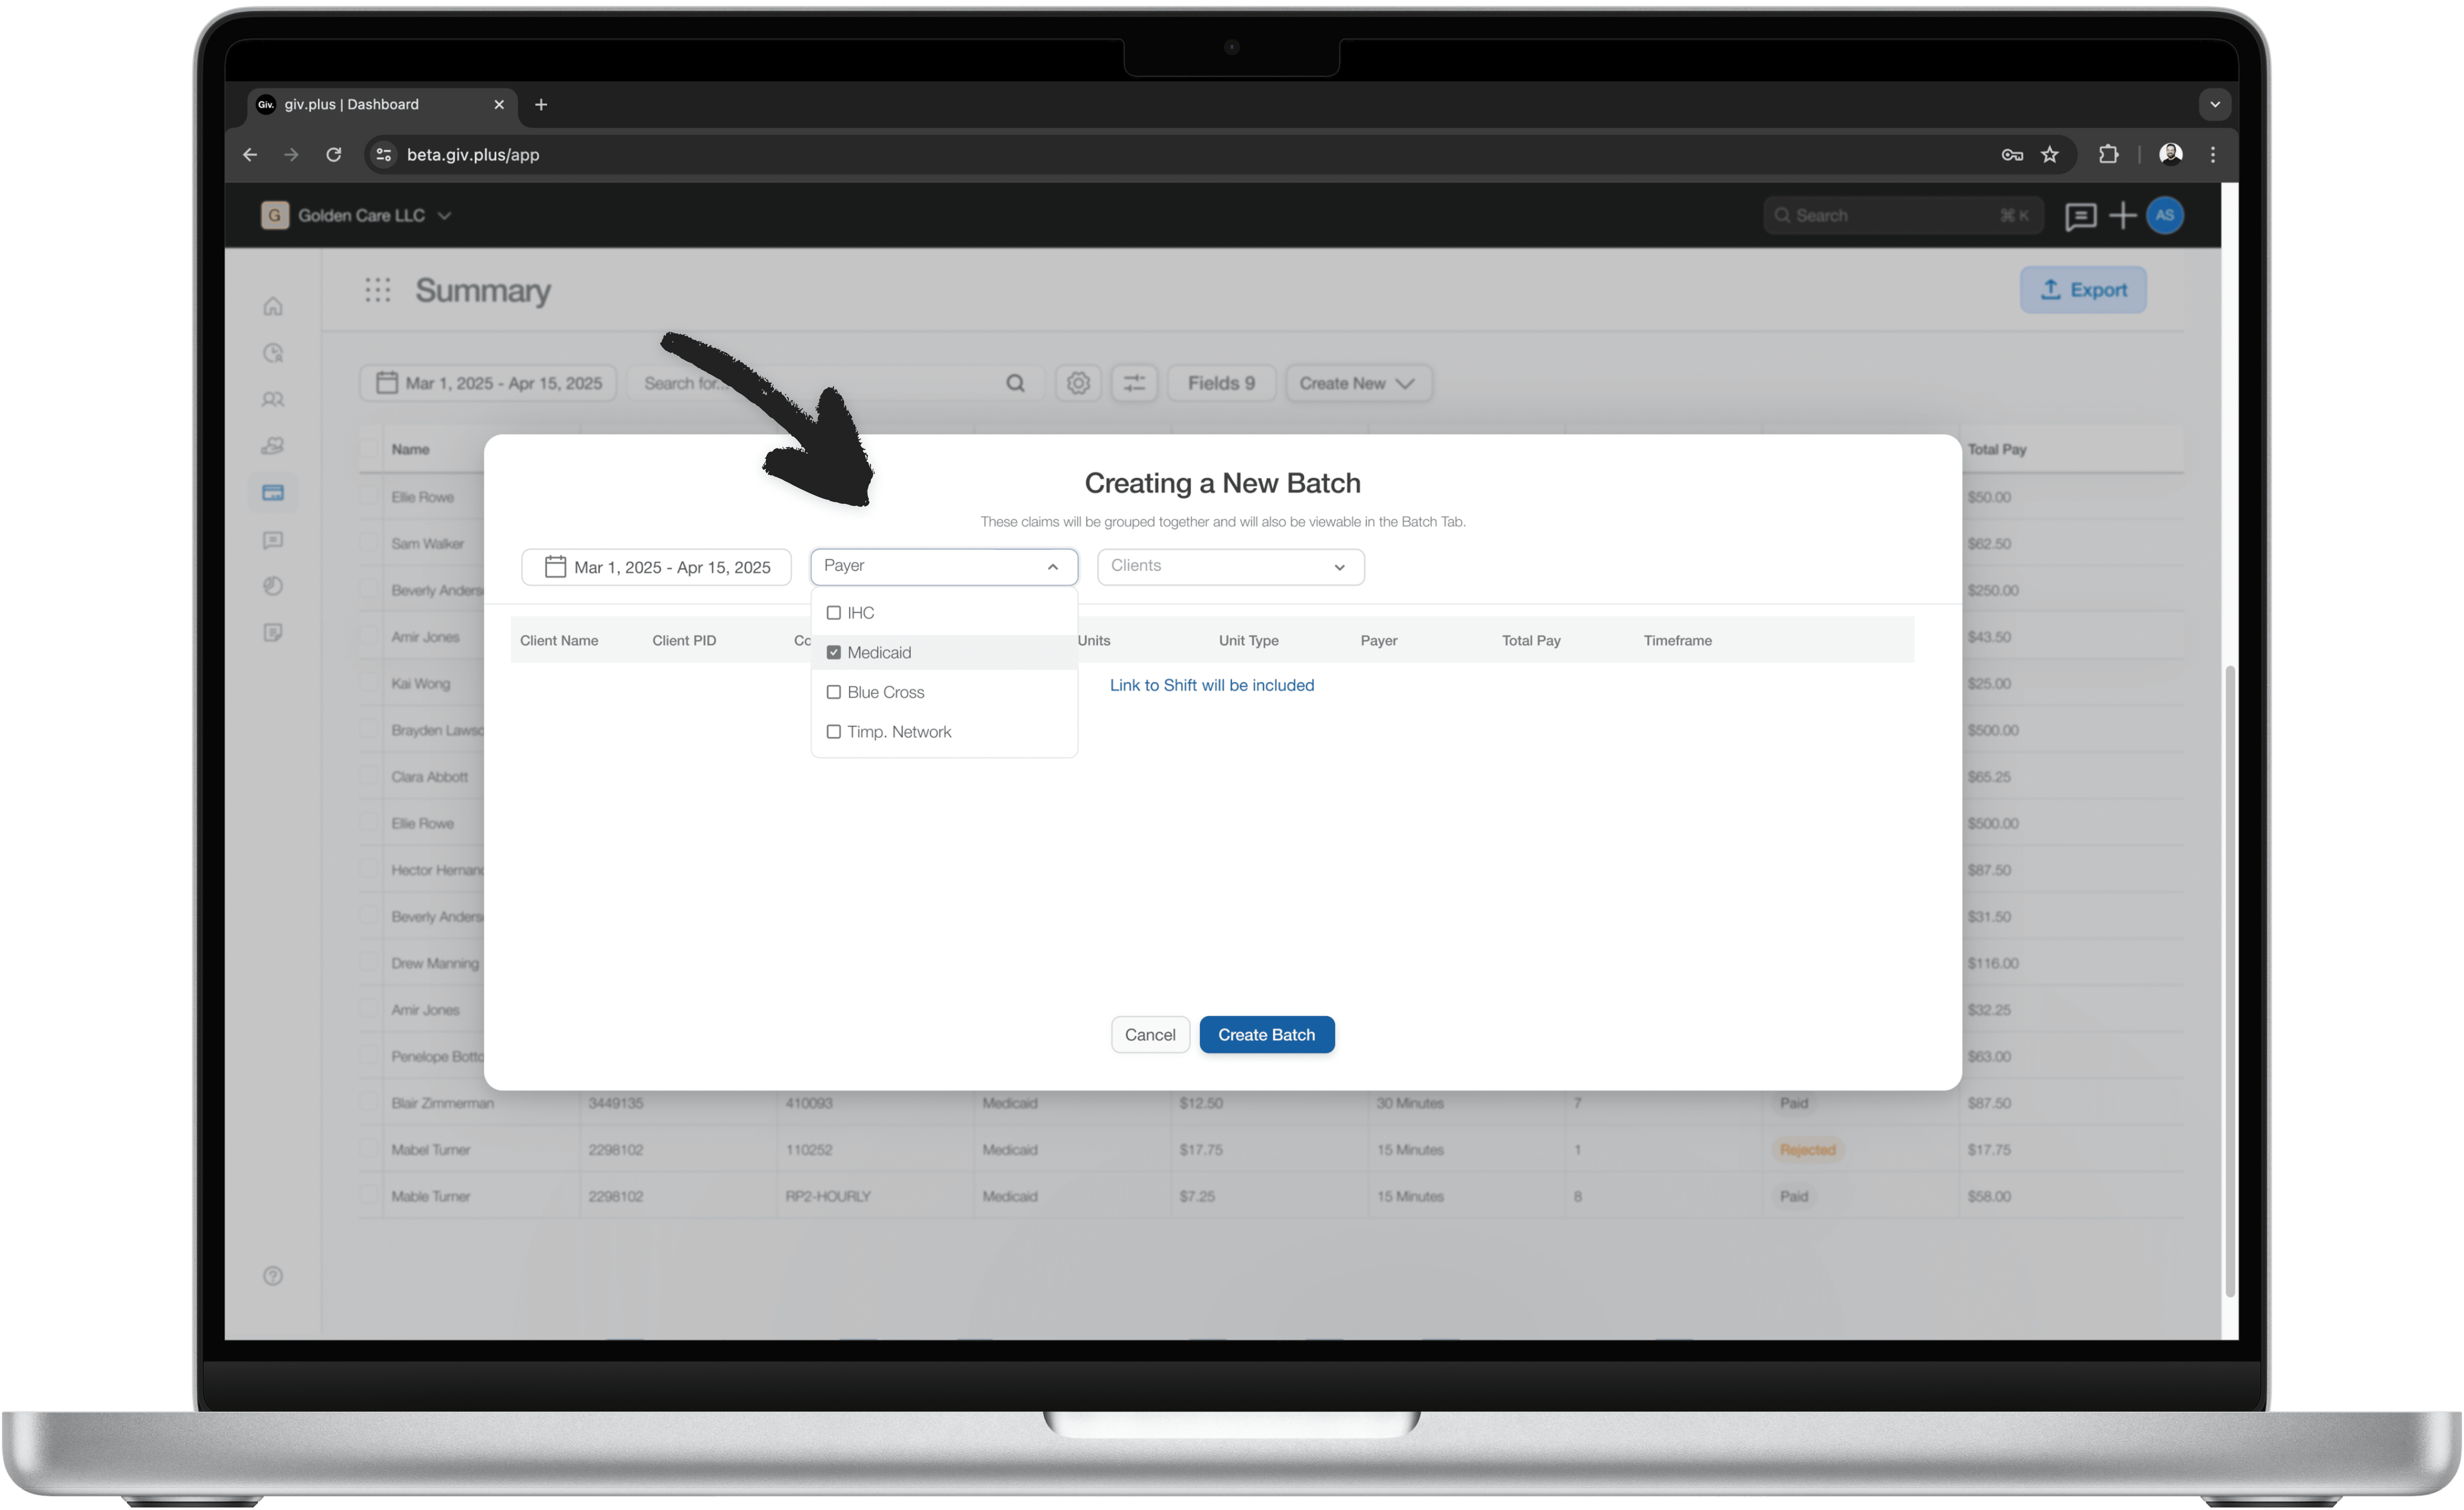
Task: Reload the page in browser
Action: click(334, 154)
